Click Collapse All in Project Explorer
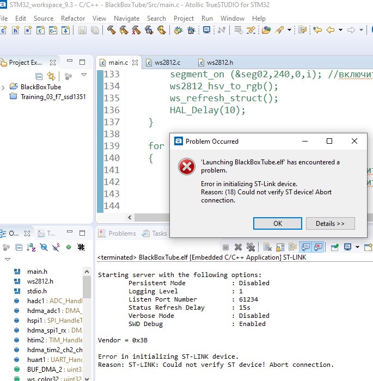Screen dimensions: 373x381 [x=39, y=76]
